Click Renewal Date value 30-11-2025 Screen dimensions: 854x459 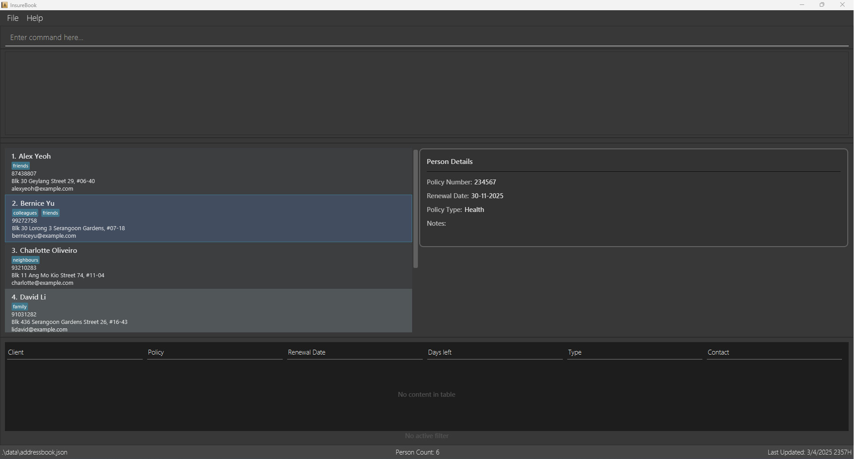coord(487,196)
